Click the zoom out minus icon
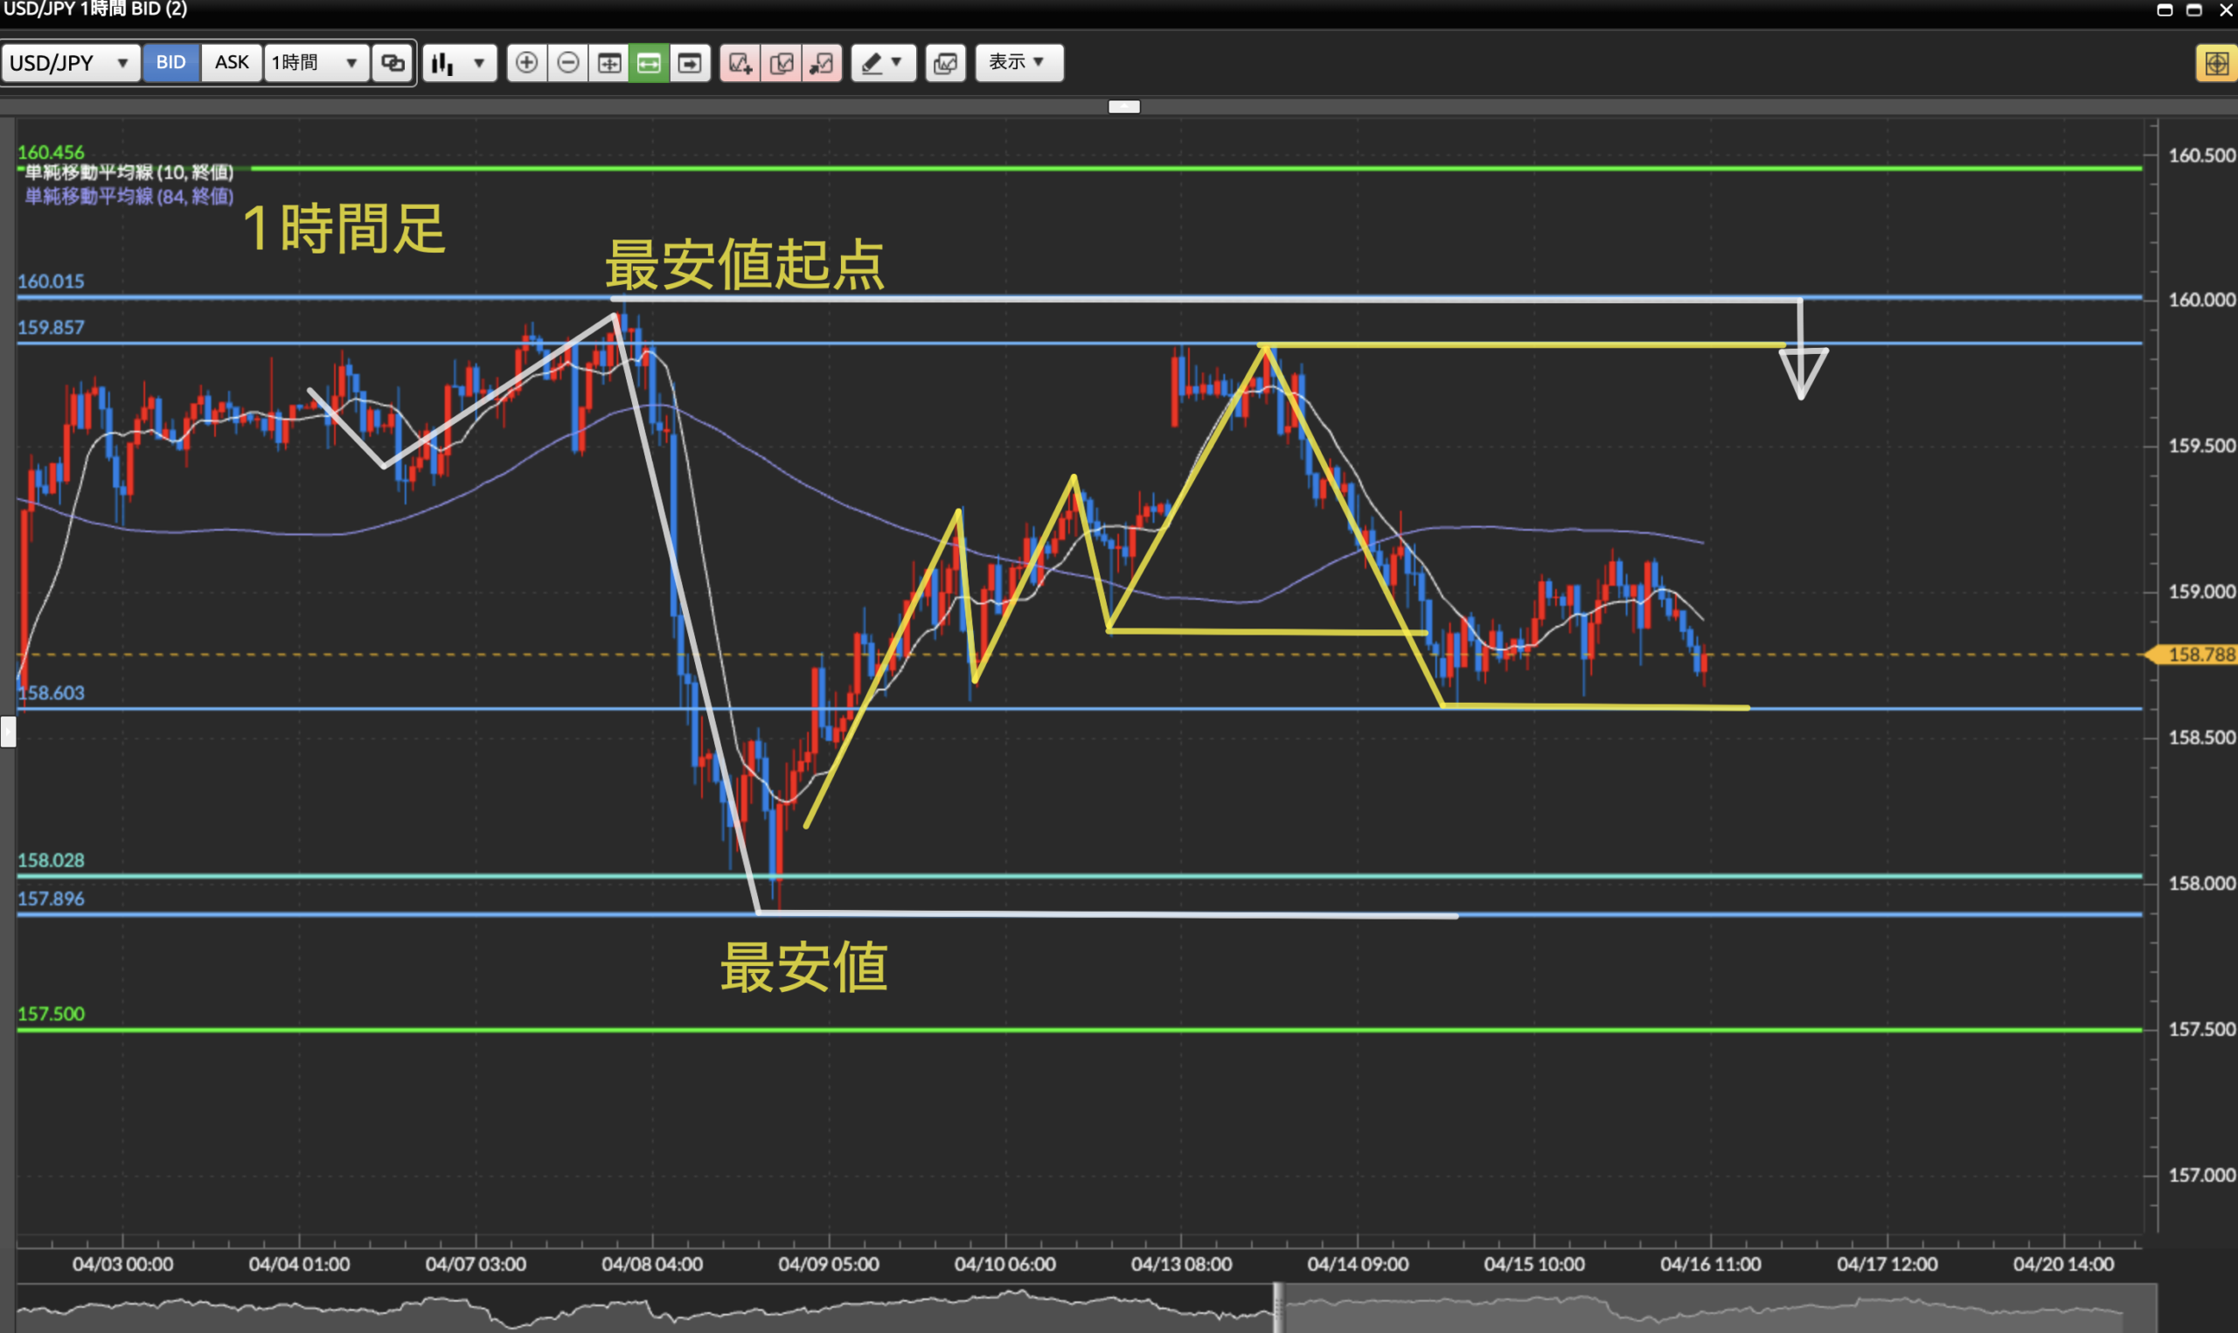The height and width of the screenshot is (1333, 2238). point(567,63)
